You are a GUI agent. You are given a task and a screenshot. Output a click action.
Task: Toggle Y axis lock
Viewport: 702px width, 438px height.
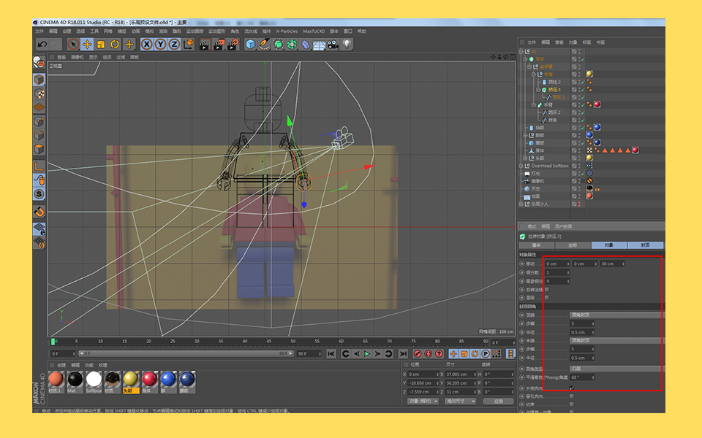point(160,45)
